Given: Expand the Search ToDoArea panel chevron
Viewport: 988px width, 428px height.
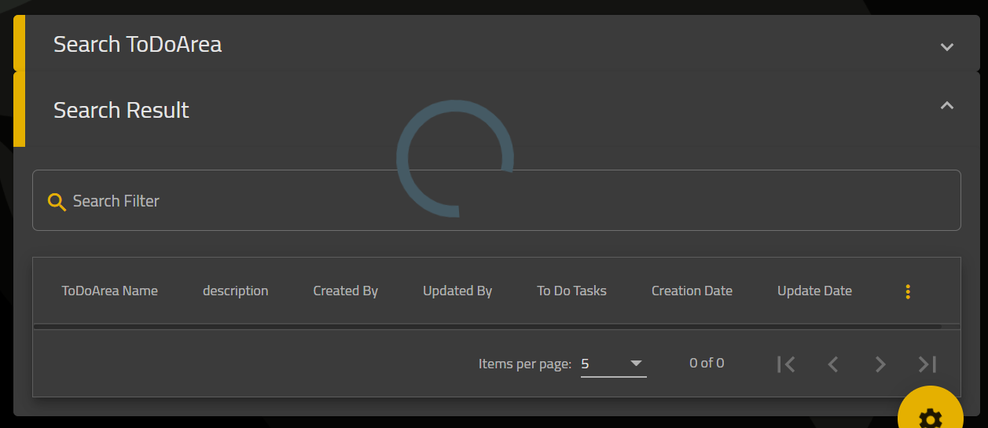Looking at the screenshot, I should tap(947, 46).
